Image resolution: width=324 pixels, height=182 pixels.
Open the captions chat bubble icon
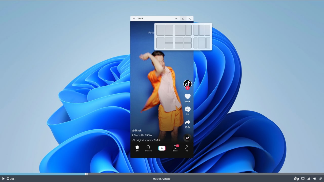[x=303, y=179]
